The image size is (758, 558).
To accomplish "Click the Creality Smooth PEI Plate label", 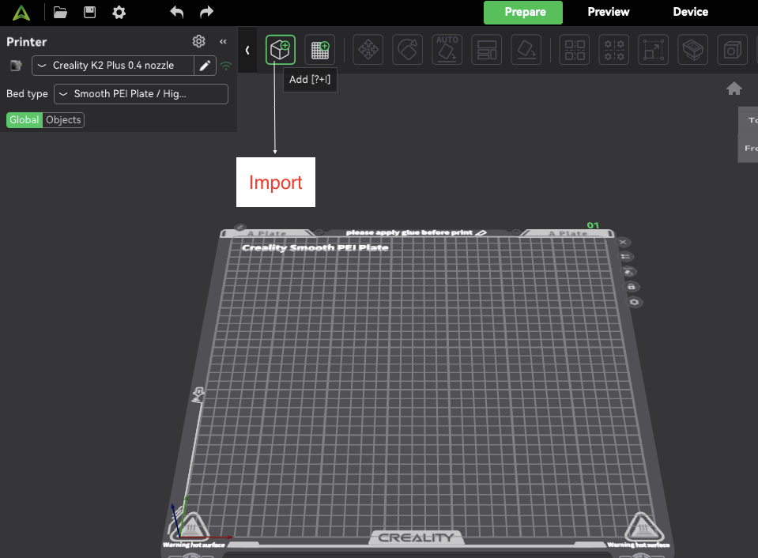I will (315, 247).
